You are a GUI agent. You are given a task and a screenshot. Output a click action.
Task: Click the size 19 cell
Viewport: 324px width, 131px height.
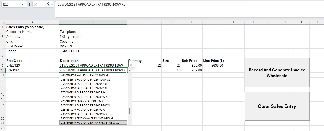point(171,70)
